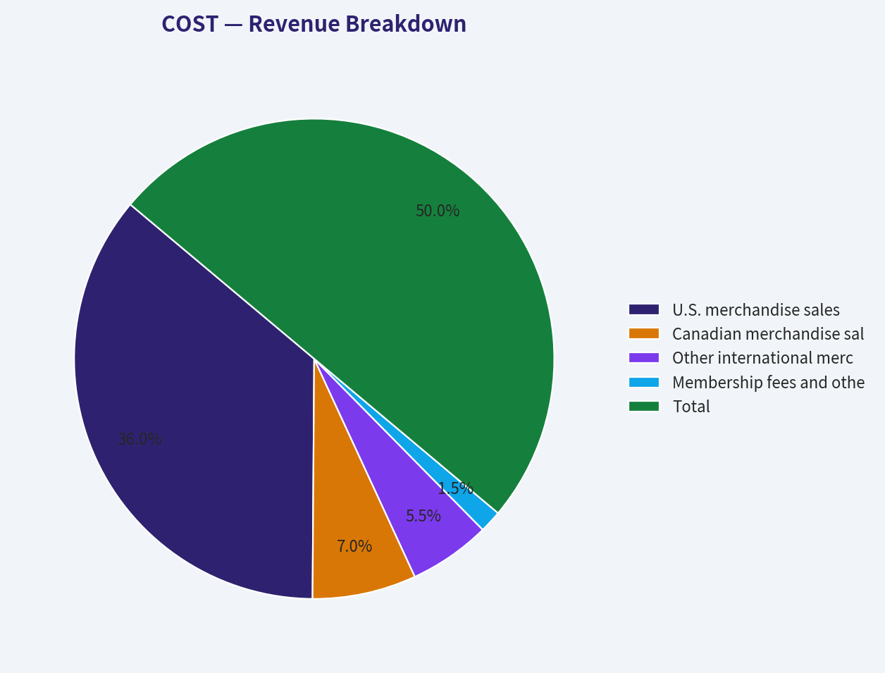The image size is (885, 673).
Task: Click the Canadian merchandise legend color swatch
Action: pyautogui.click(x=643, y=333)
